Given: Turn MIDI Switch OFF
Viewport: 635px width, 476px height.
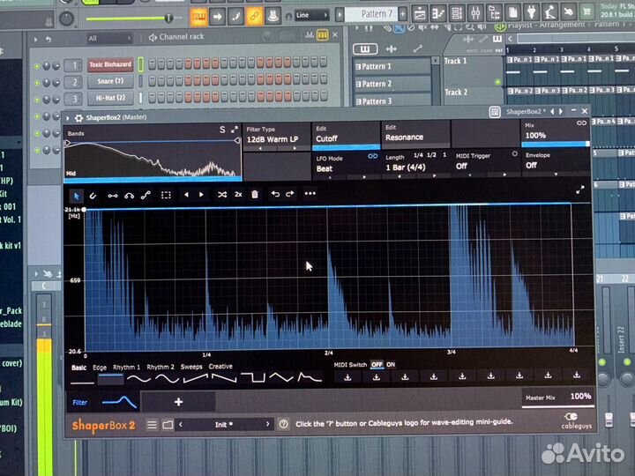Looking at the screenshot, I should coord(377,365).
